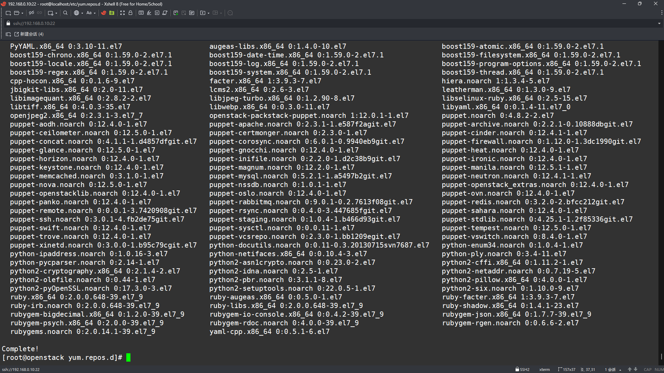This screenshot has height=373, width=664.
Task: Click the xterm terminal type status
Action: [x=544, y=370]
